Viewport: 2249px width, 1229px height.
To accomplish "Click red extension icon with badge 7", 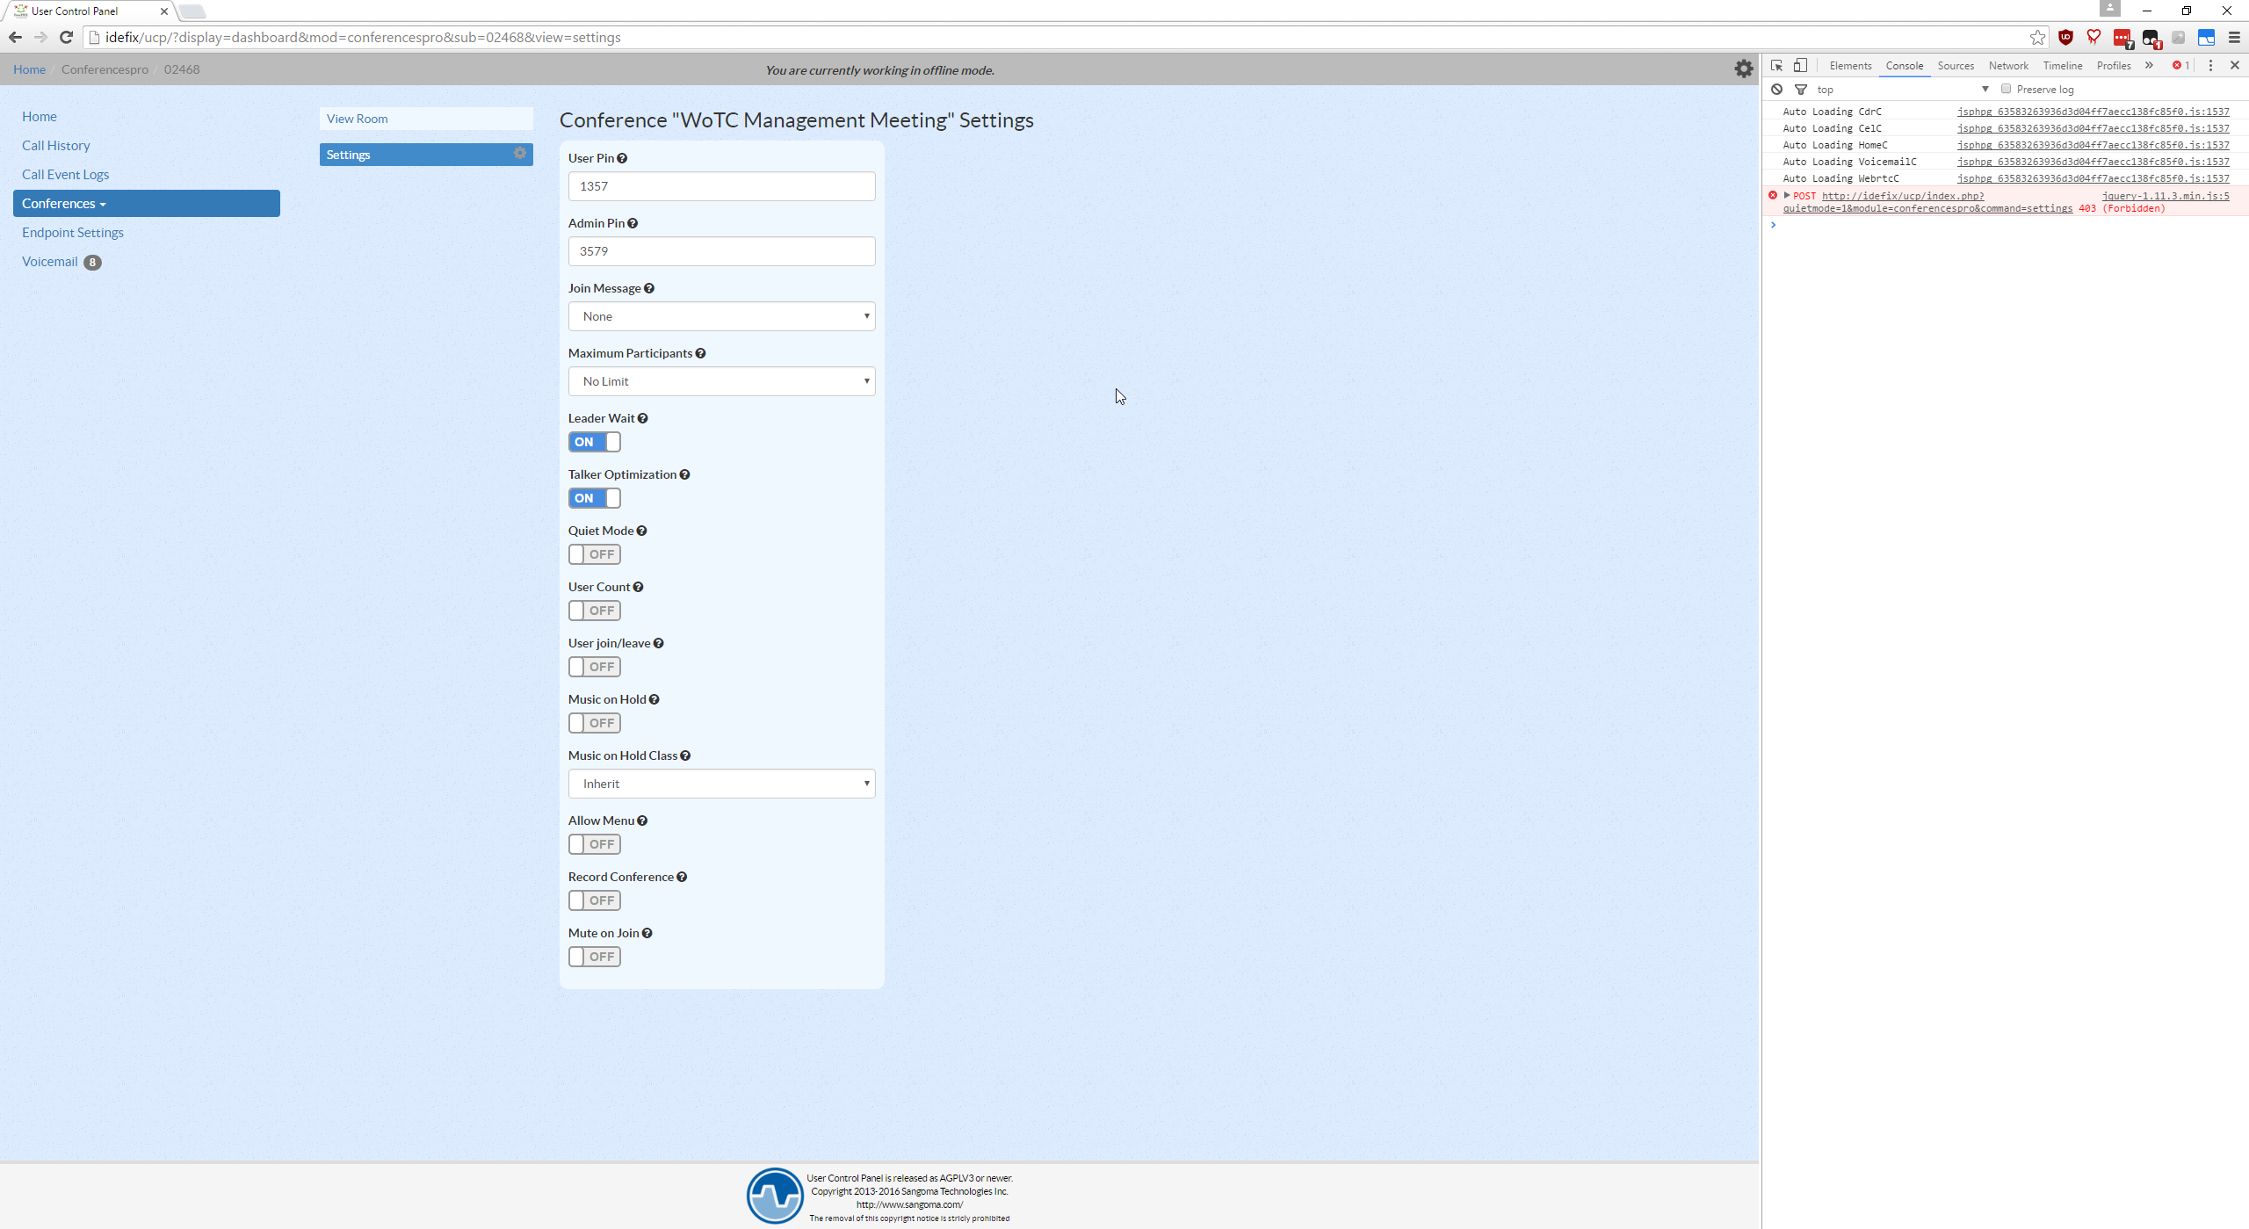I will click(2122, 38).
